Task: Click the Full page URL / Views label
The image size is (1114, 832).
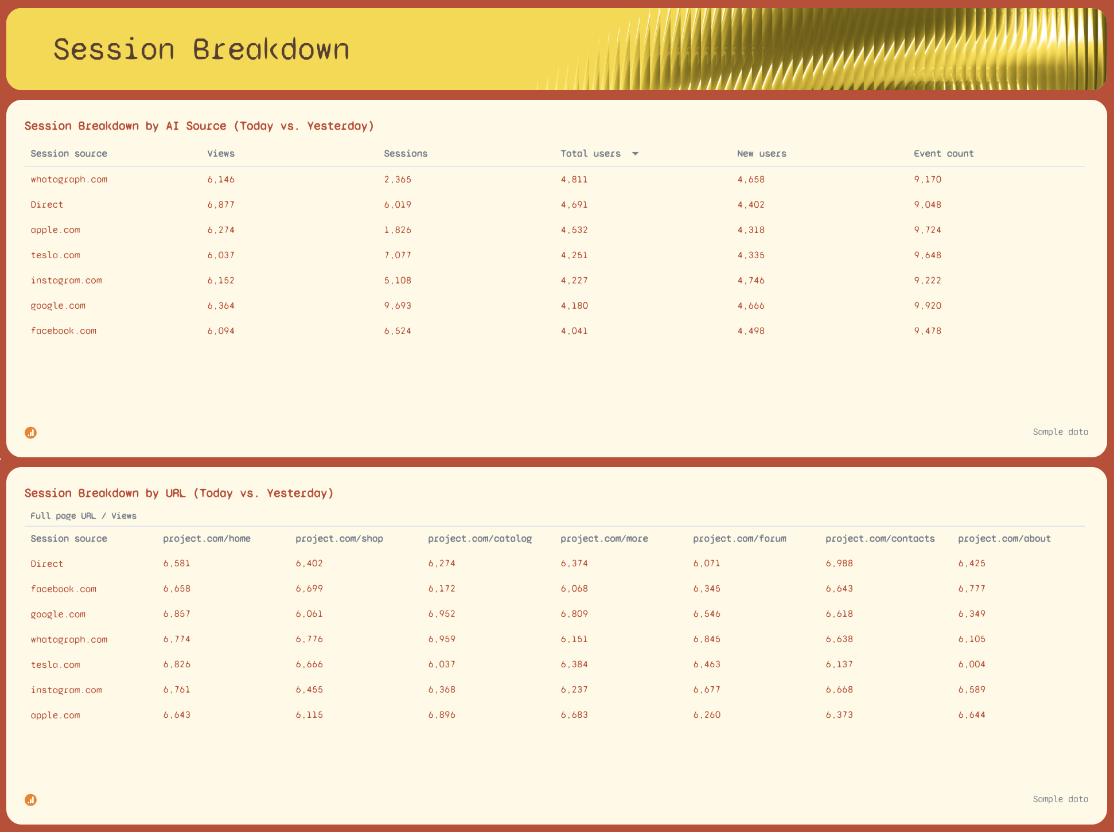Action: click(83, 515)
